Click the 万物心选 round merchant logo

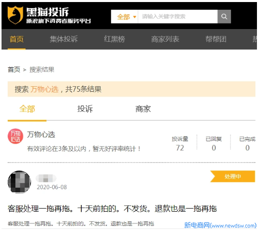coord(15,136)
